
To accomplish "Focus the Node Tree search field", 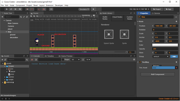I will [x=12, y=17].
